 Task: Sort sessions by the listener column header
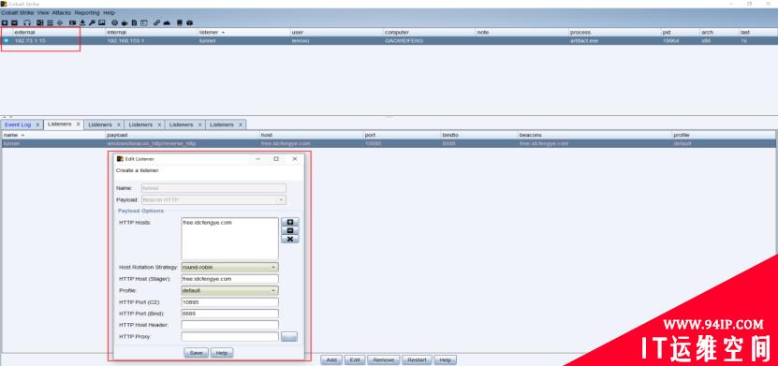coord(243,32)
